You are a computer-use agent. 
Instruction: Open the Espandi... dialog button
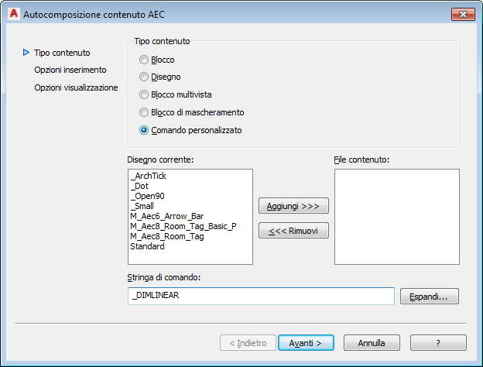430,296
